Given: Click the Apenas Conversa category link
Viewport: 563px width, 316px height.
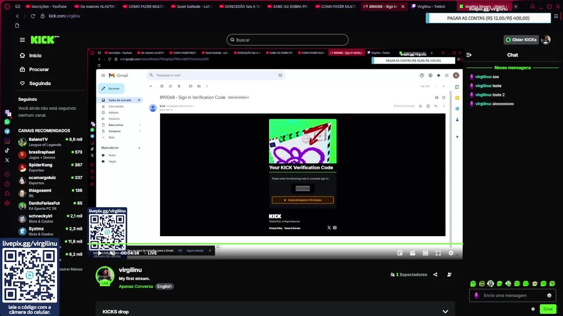Looking at the screenshot, I should pos(136,287).
